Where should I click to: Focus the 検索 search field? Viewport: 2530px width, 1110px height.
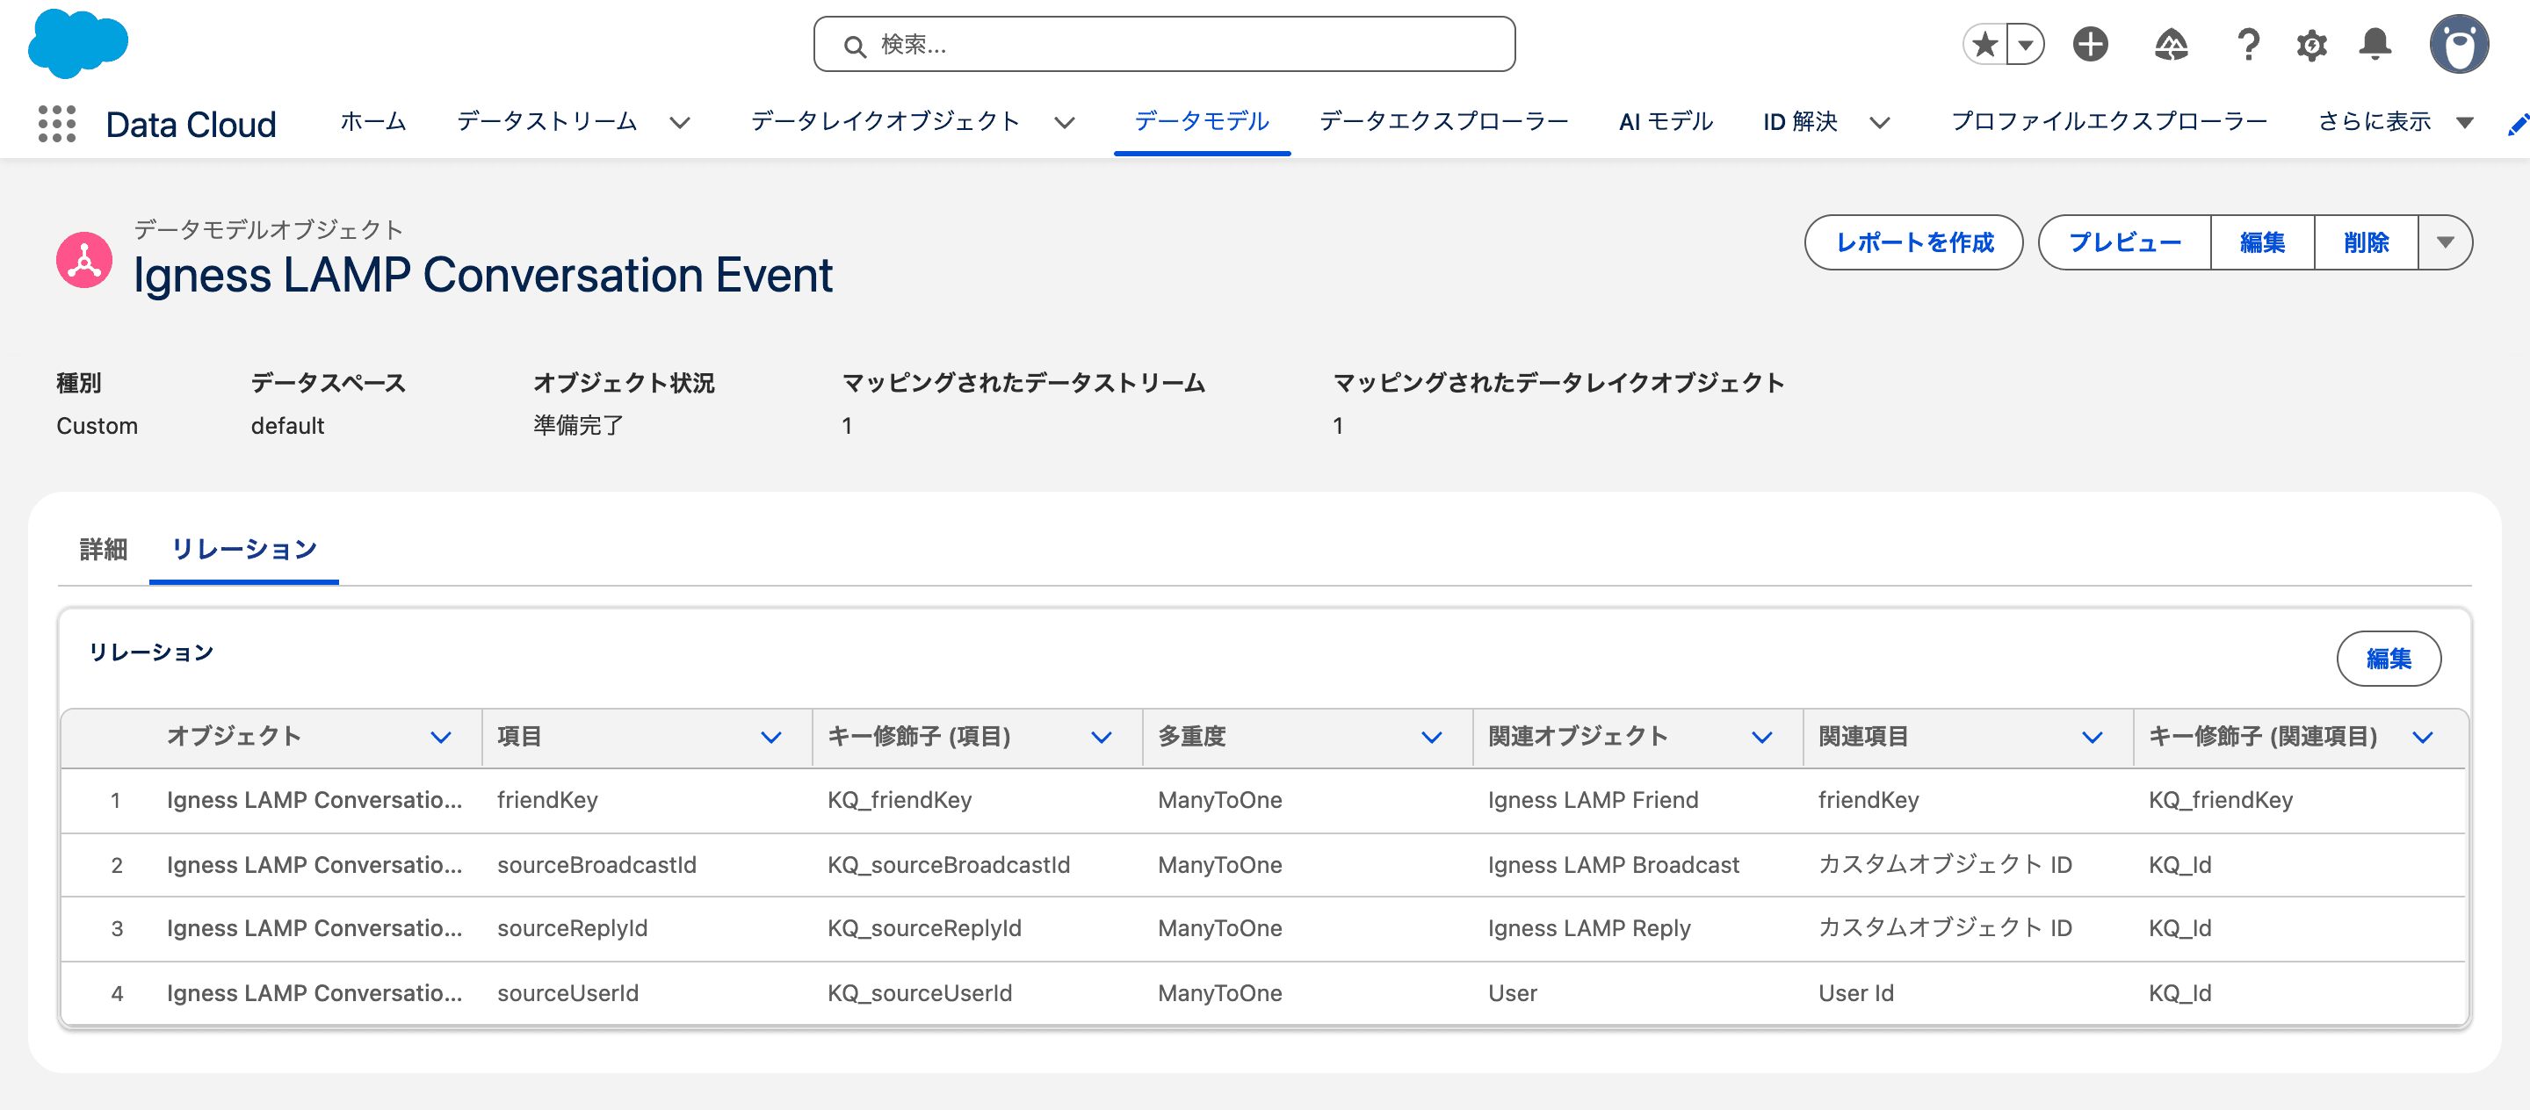[x=1164, y=44]
